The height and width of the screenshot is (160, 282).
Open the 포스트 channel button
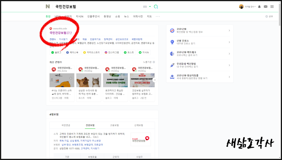tap(129, 52)
